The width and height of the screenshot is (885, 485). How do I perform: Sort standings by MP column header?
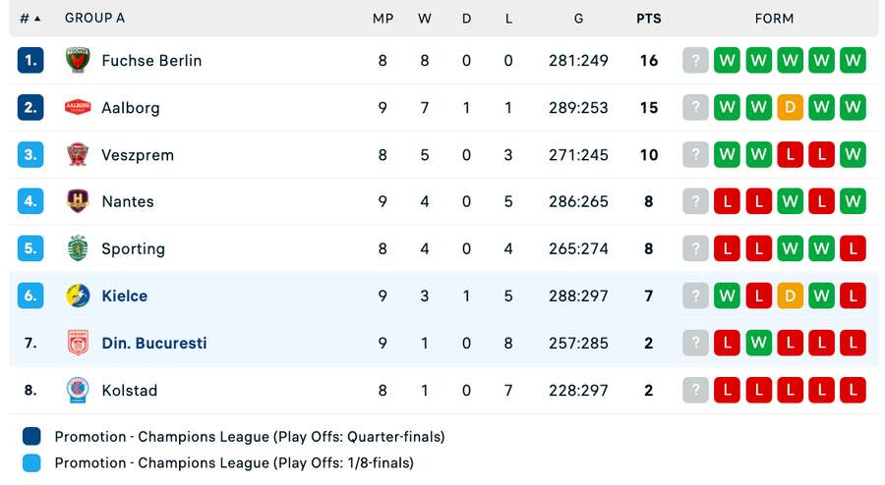click(383, 18)
